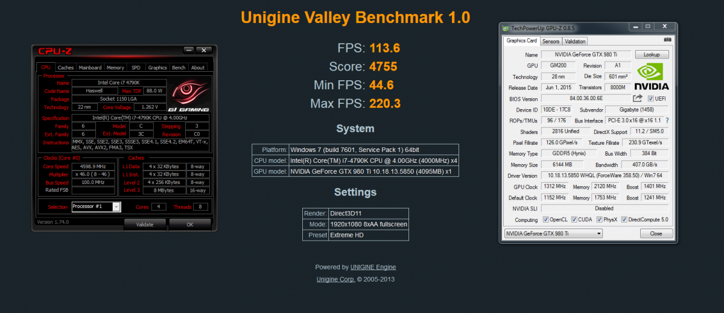Select the CPU tab in CPU-Z
This screenshot has height=313, width=724.
coord(46,68)
